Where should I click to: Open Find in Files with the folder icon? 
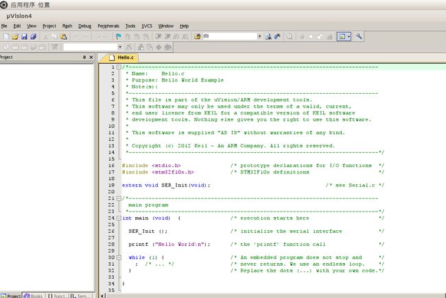point(197,36)
